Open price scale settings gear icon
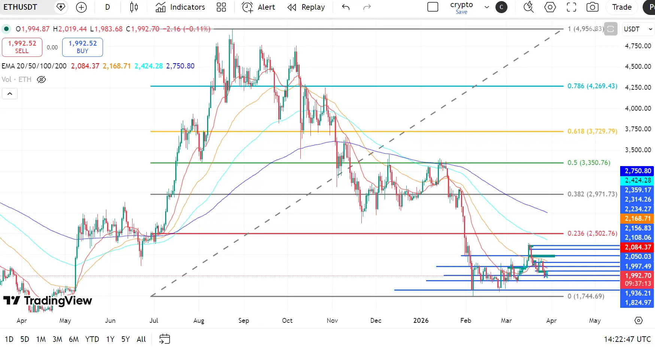The width and height of the screenshot is (655, 349). tap(639, 321)
